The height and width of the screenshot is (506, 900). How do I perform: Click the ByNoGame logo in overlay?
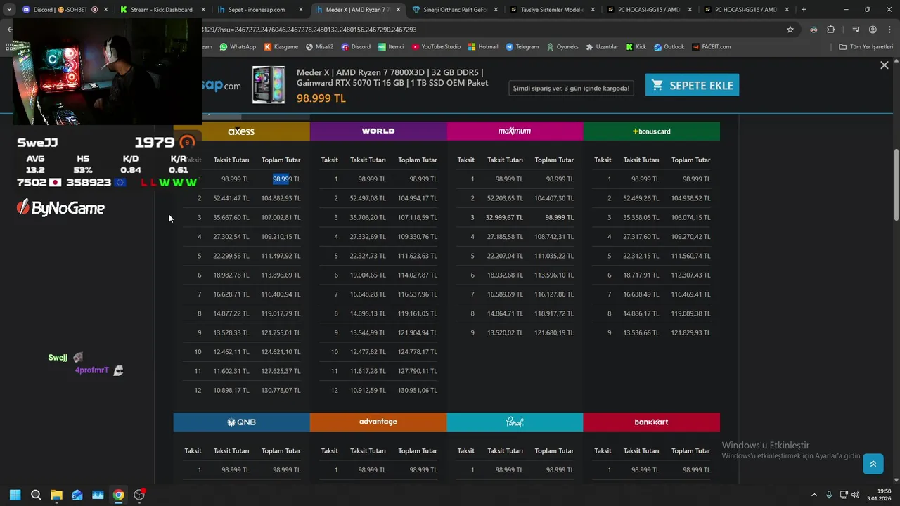coord(60,208)
